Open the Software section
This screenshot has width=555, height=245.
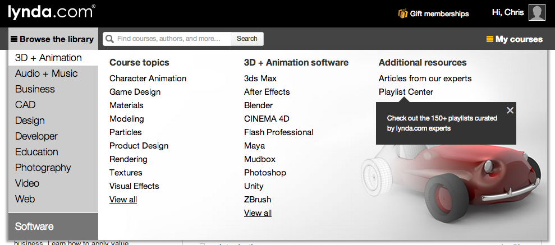[x=53, y=226]
